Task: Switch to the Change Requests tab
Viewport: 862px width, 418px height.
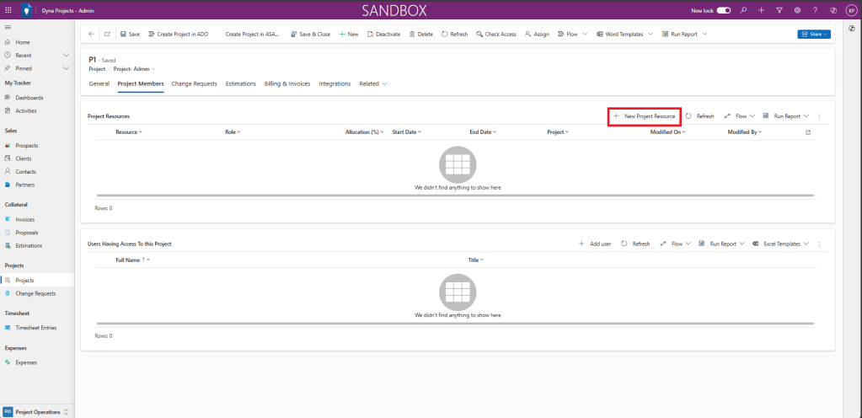Action: click(x=194, y=83)
